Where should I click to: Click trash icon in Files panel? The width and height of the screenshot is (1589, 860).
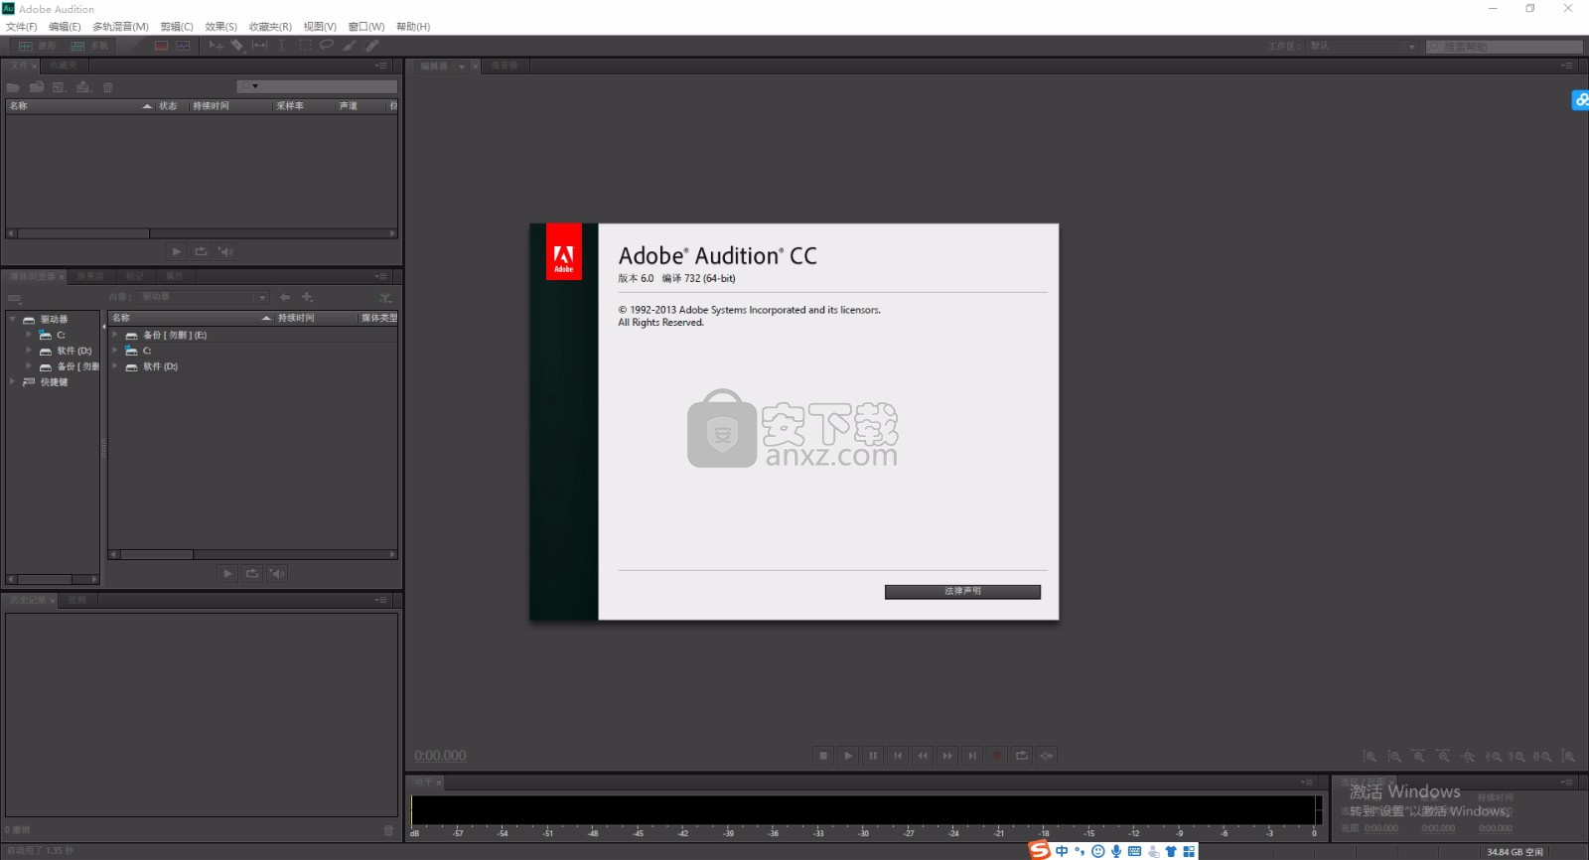pos(108,87)
